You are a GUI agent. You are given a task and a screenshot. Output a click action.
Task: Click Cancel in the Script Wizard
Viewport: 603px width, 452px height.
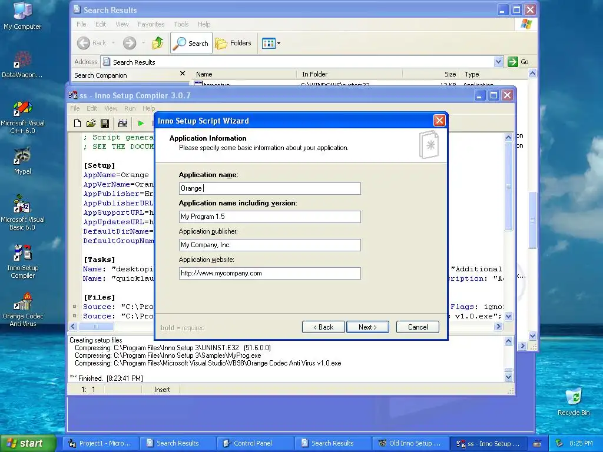pos(418,327)
